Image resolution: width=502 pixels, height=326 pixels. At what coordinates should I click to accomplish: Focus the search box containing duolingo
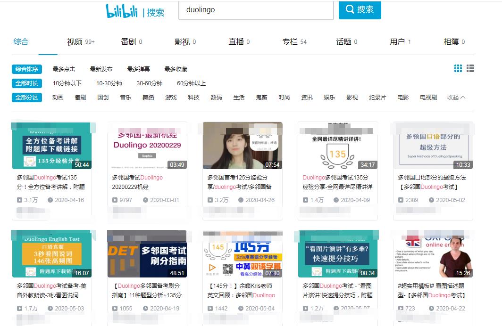point(256,10)
